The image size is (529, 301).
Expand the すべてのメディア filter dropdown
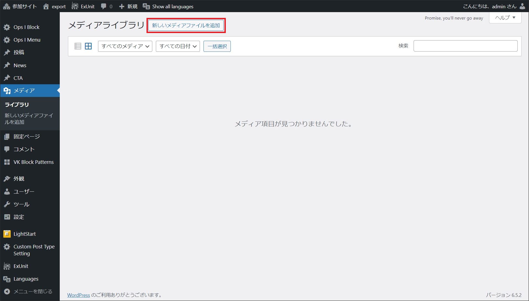pyautogui.click(x=125, y=46)
